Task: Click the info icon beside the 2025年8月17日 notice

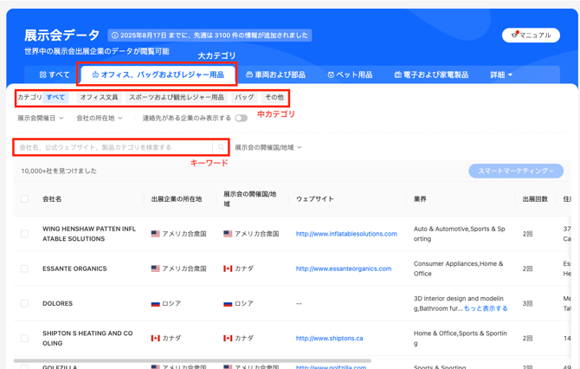Action: pyautogui.click(x=114, y=36)
